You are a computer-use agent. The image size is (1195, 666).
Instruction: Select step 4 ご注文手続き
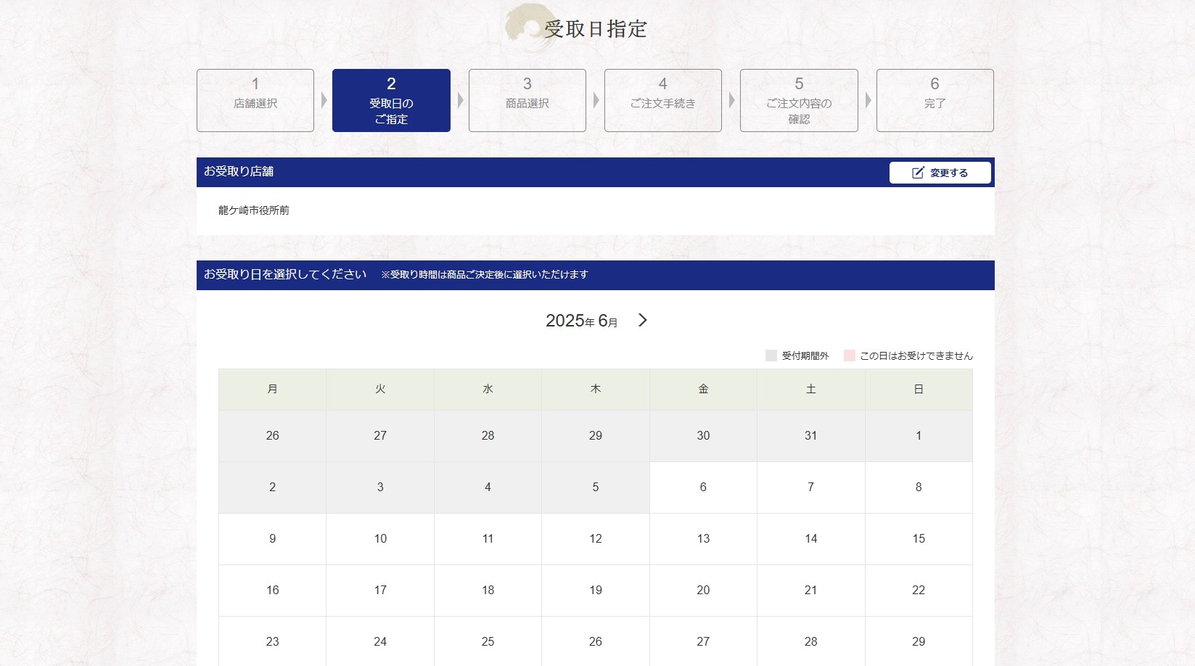[x=663, y=100]
